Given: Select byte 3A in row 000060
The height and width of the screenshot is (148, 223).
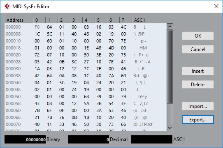Looking at the screenshot, I should tap(99, 110).
